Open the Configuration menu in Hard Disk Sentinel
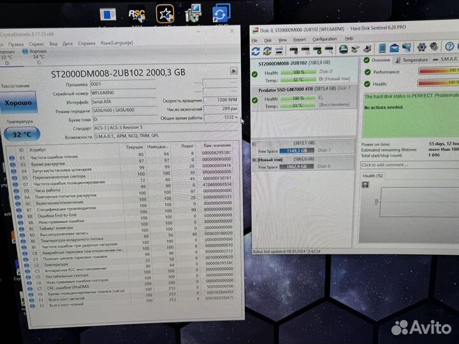Image resolution: width=459 pixels, height=344 pixels. 324,39
